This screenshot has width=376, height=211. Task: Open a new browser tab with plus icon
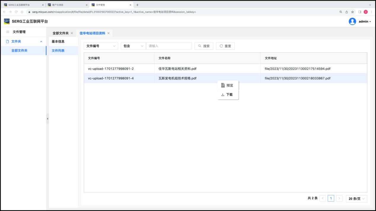tap(137, 5)
